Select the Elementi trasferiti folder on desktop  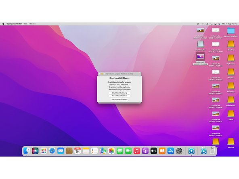point(231,32)
